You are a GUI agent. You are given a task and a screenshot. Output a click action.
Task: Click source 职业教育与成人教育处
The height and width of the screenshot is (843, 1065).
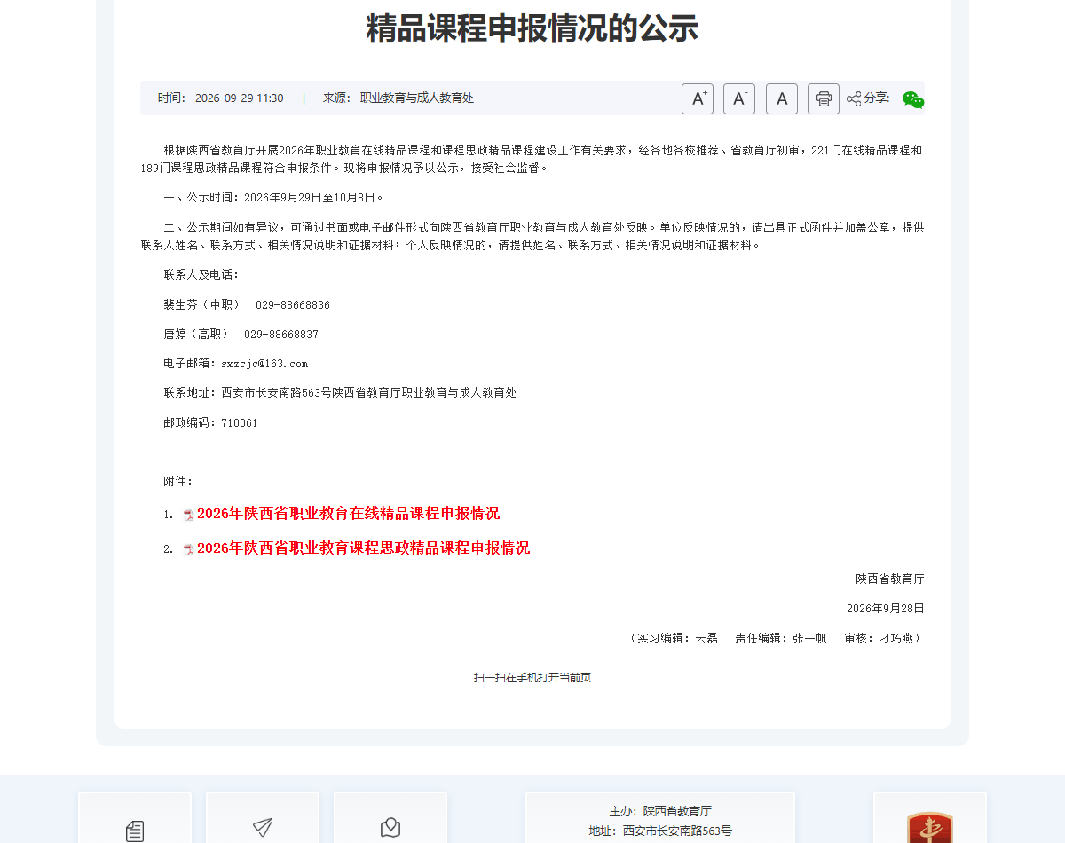pyautogui.click(x=417, y=98)
